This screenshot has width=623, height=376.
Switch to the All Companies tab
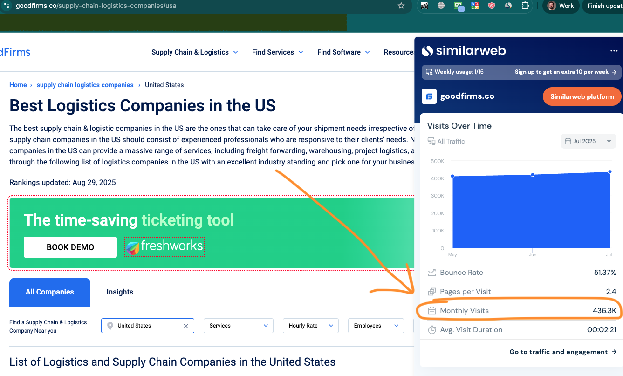(50, 292)
